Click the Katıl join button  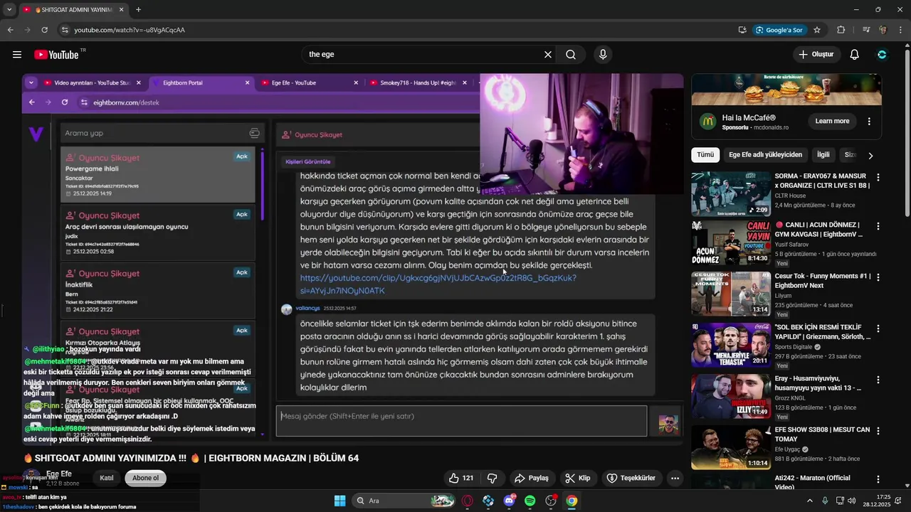[x=106, y=478]
